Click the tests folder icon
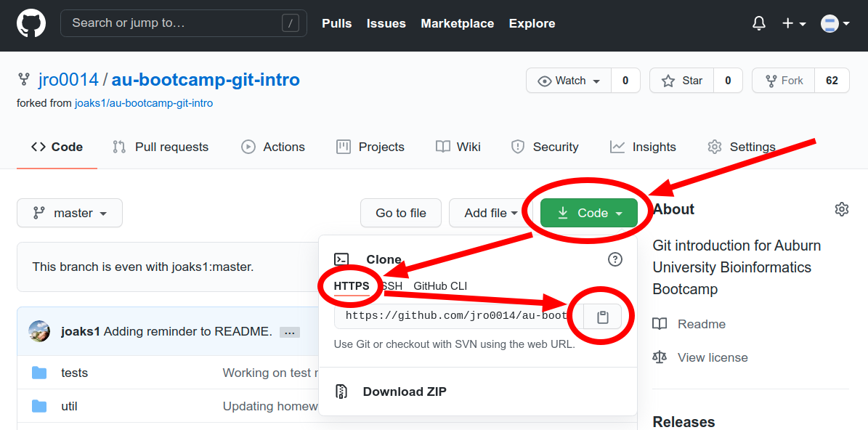The height and width of the screenshot is (430, 868). [x=39, y=373]
